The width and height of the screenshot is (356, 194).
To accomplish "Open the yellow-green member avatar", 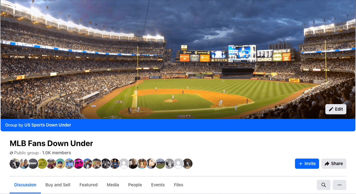I will 42,164.
